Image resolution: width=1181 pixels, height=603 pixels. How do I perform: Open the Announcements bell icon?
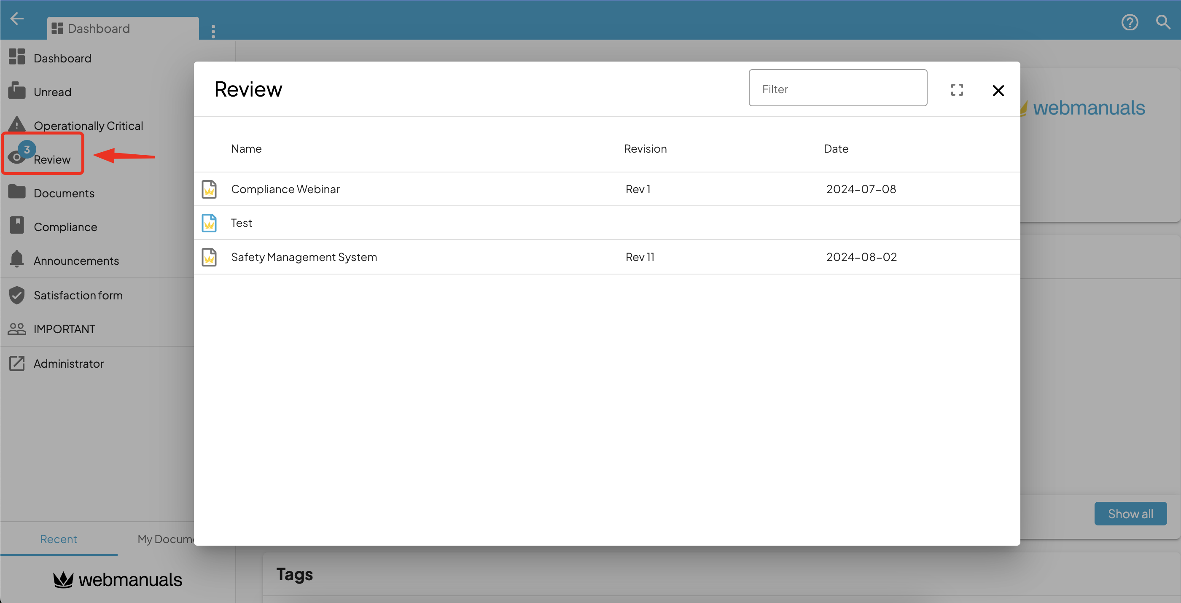point(17,259)
